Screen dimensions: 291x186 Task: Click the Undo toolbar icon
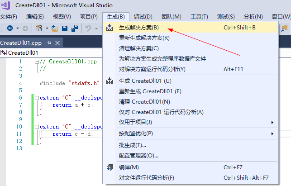[x=88, y=28]
